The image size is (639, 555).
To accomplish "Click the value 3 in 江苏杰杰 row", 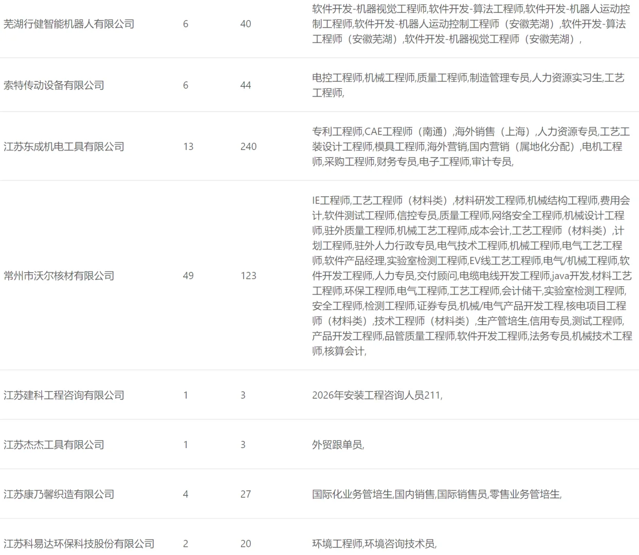I will (x=243, y=445).
